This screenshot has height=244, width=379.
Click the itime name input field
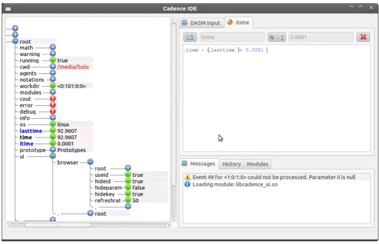[x=232, y=37]
